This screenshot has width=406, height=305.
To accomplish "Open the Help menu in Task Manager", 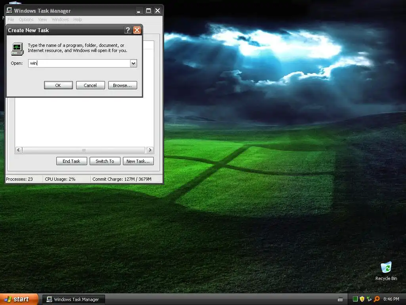I will point(77,19).
